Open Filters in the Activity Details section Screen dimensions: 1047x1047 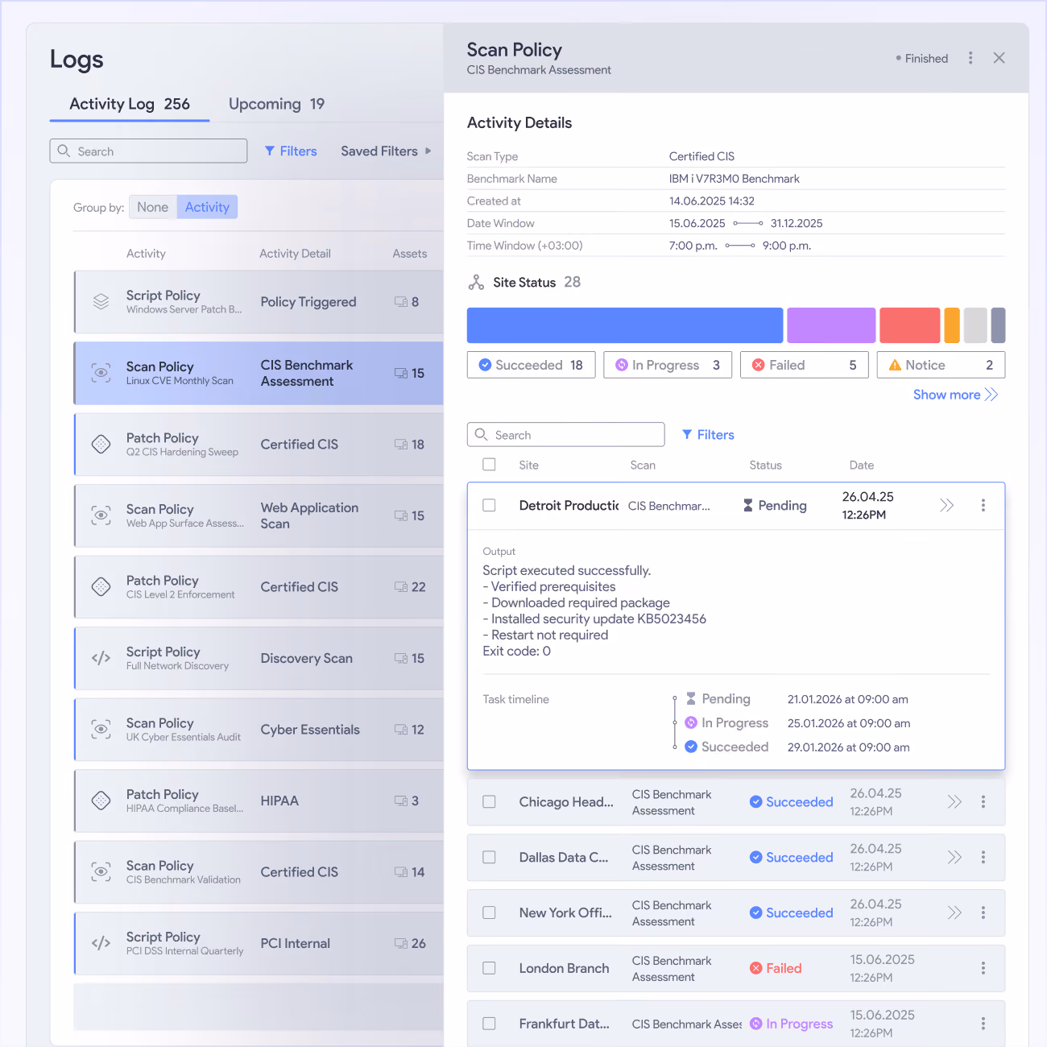tap(708, 435)
